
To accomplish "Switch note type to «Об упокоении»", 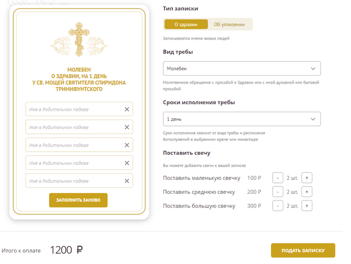I will (x=229, y=24).
